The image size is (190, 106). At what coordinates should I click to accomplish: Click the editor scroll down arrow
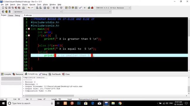(x=189, y=70)
